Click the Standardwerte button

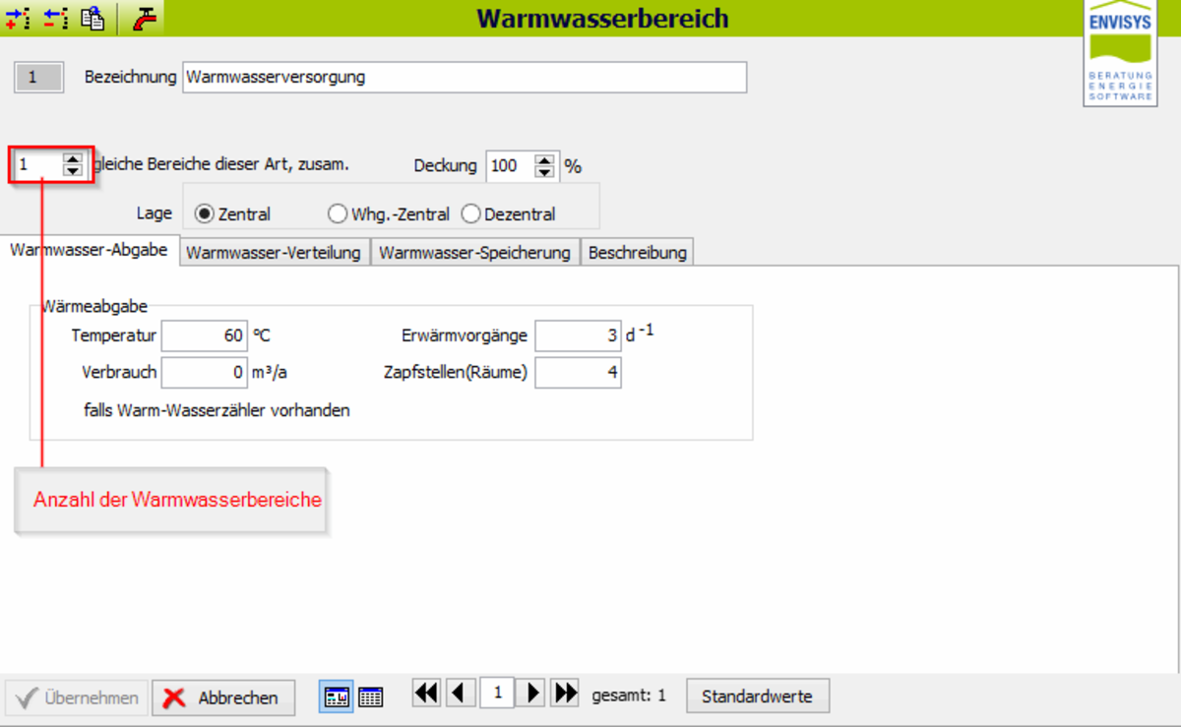(757, 697)
